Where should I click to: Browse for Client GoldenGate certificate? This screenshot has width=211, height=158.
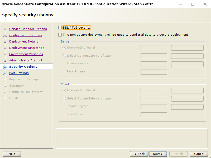(x=187, y=99)
